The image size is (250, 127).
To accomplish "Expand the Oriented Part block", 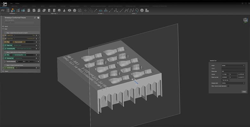I will (x=3, y=58).
